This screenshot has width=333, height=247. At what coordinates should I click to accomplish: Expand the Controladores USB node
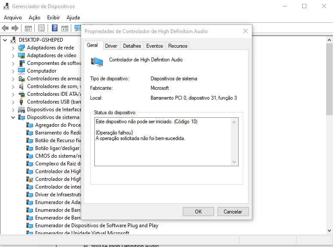13,102
